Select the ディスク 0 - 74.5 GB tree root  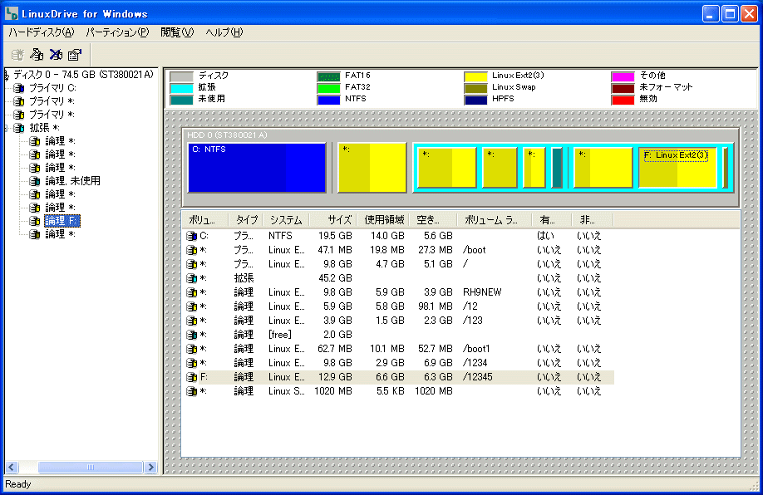[83, 75]
